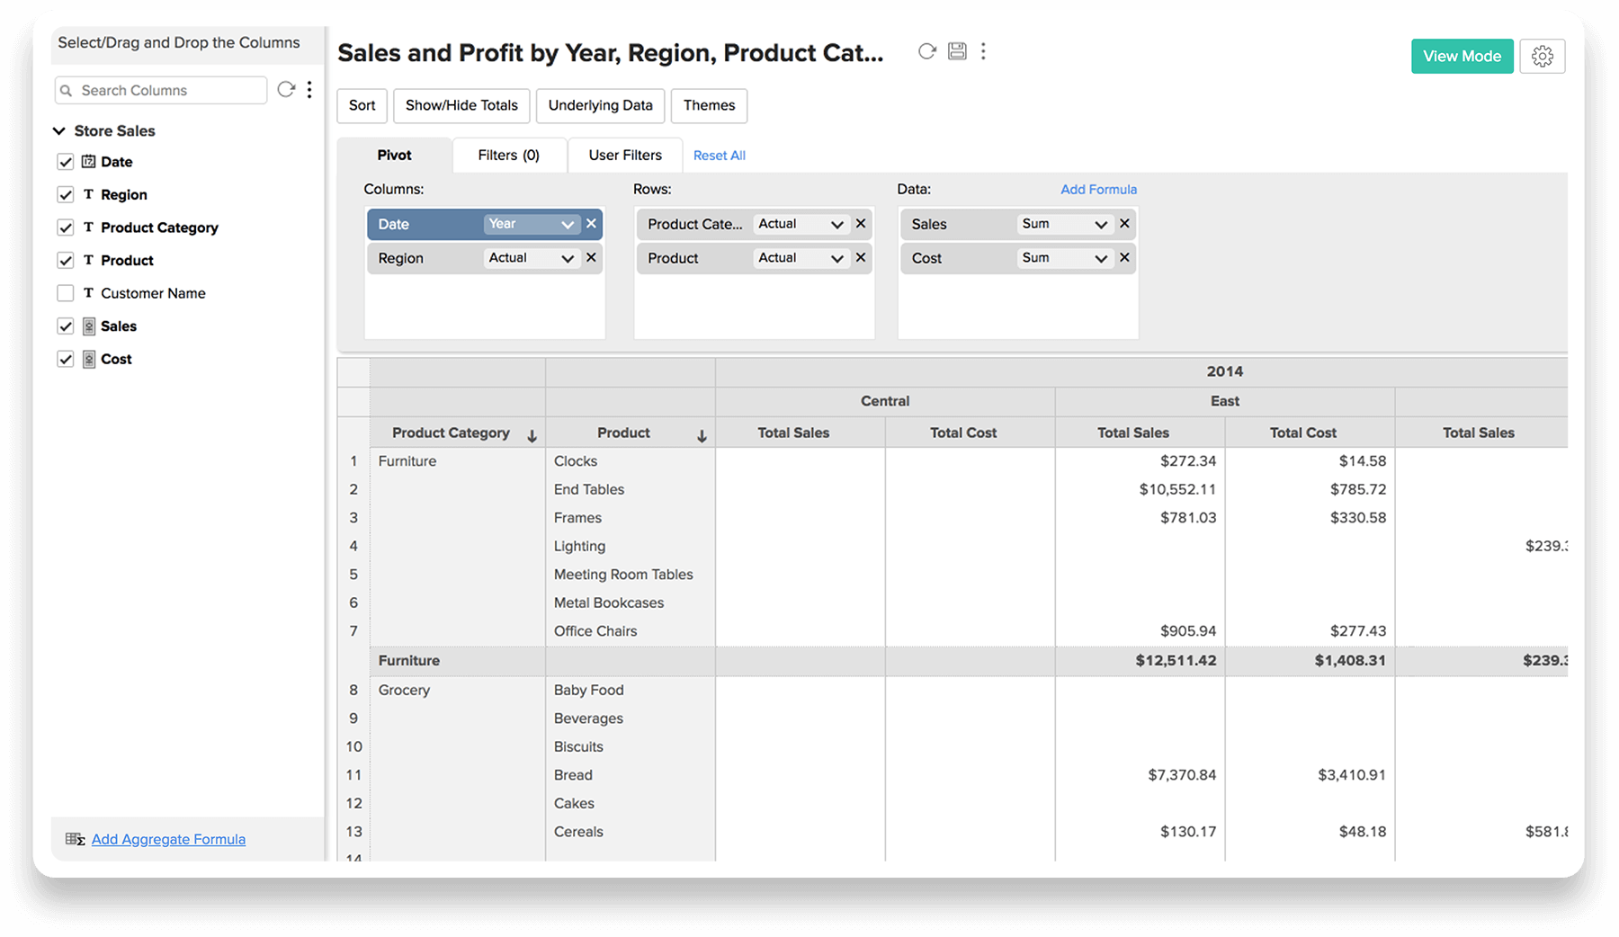
Task: Remove Date from Columns with X icon
Action: (x=591, y=224)
